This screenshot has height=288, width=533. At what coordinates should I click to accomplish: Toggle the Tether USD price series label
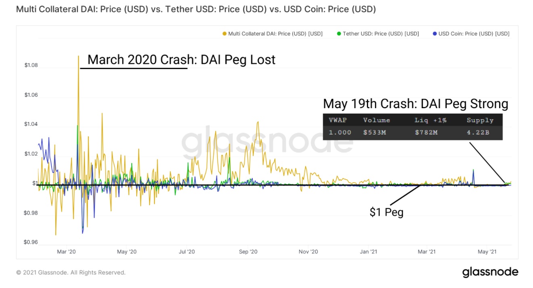[381, 34]
